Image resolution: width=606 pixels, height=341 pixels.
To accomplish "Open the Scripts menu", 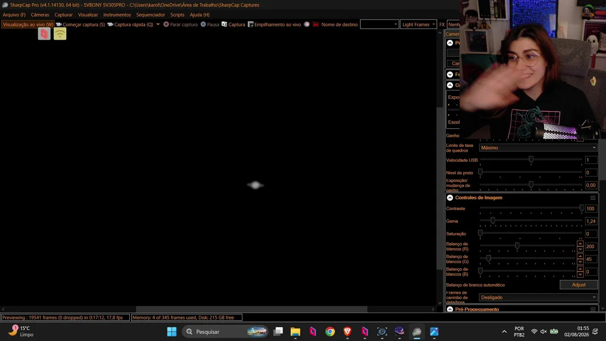I will (x=177, y=15).
